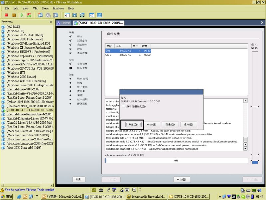The height and width of the screenshot is (200, 266).
Task: Click the dialog's 中止(R) abort button
Action: click(151, 124)
